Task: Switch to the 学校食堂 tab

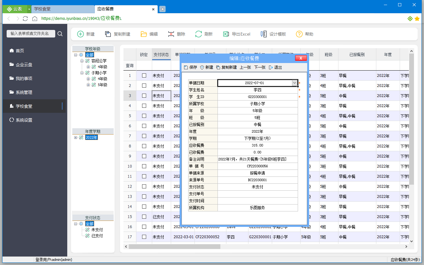Action: pos(63,9)
